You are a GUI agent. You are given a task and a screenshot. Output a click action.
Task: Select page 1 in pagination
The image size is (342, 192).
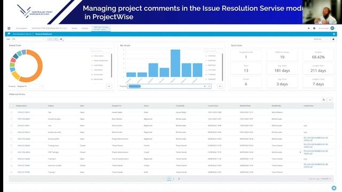169,179
